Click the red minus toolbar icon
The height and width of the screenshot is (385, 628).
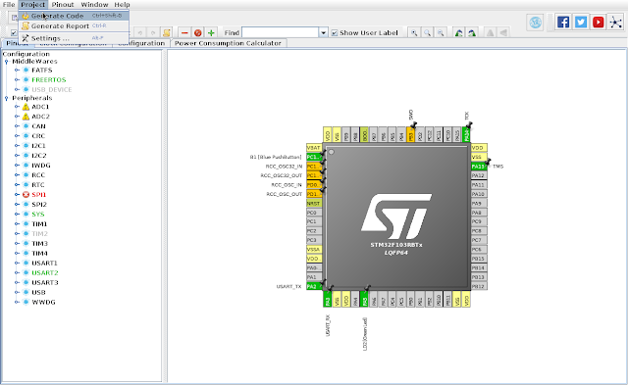point(184,32)
